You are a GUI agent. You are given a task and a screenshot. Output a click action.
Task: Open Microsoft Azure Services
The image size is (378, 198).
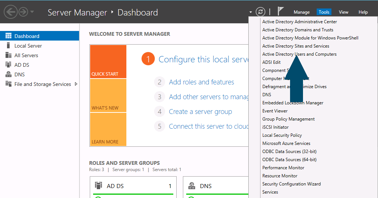(x=286, y=143)
